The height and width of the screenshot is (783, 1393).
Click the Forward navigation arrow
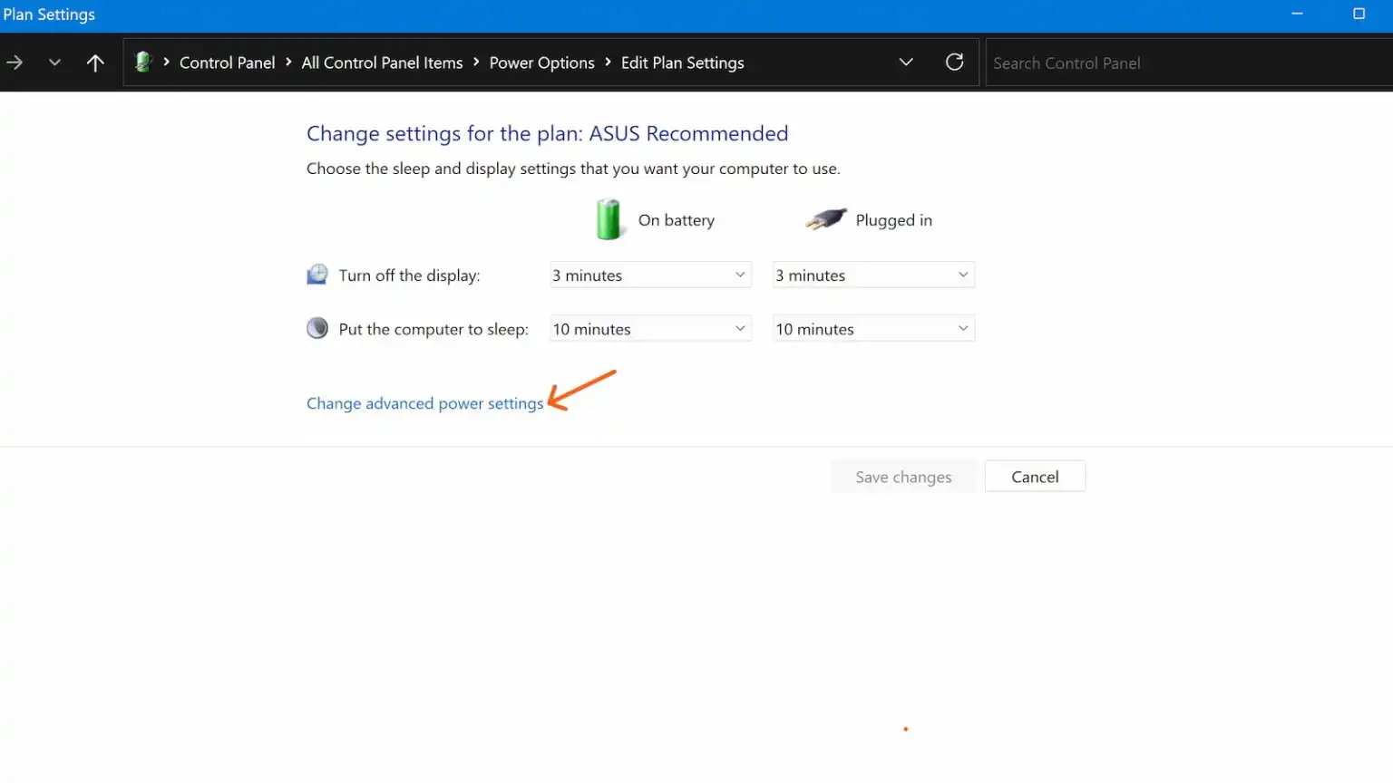(x=15, y=63)
